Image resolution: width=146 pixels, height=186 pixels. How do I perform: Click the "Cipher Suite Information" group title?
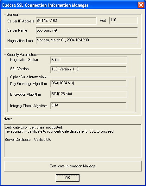[x=28, y=77]
